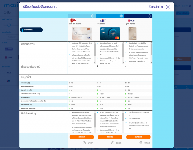Remove the Citi card column from comparison
The width and height of the screenshot is (193, 150).
pyautogui.click(x=121, y=16)
